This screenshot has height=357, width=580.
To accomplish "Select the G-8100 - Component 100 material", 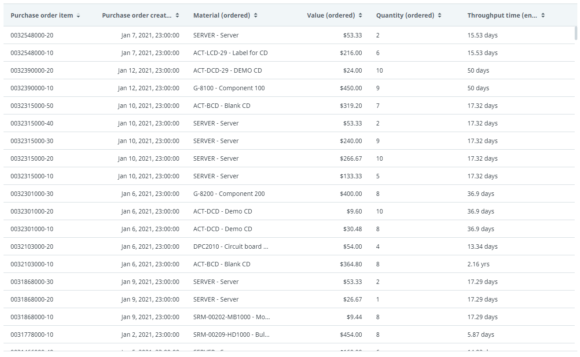I will click(x=229, y=88).
